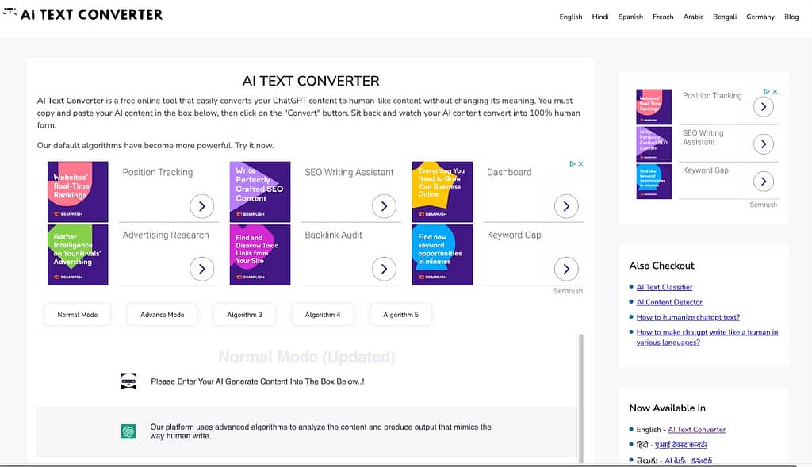
Task: Open sidebar Real-Time Rankings ad thumbnail
Action: (x=653, y=107)
